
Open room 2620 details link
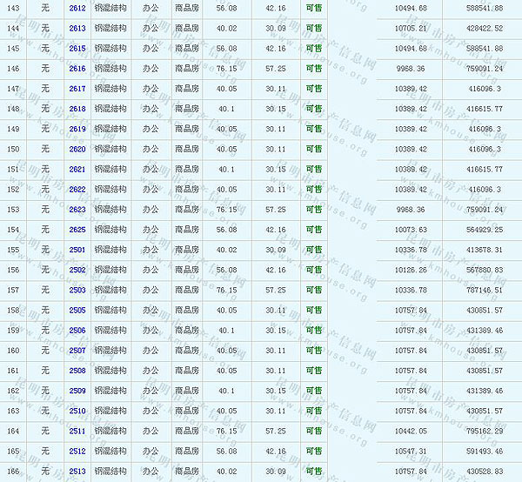(77, 149)
